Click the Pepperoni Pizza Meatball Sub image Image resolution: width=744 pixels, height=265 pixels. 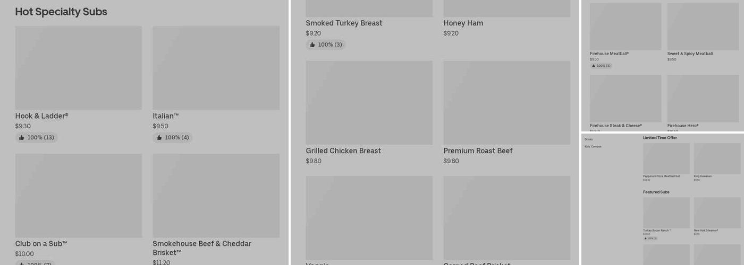666,158
